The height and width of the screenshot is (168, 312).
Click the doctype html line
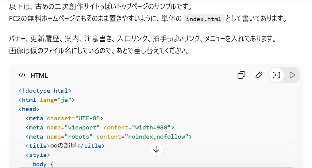[x=45, y=91]
